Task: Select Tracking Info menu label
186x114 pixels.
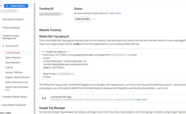Action: [12, 46]
